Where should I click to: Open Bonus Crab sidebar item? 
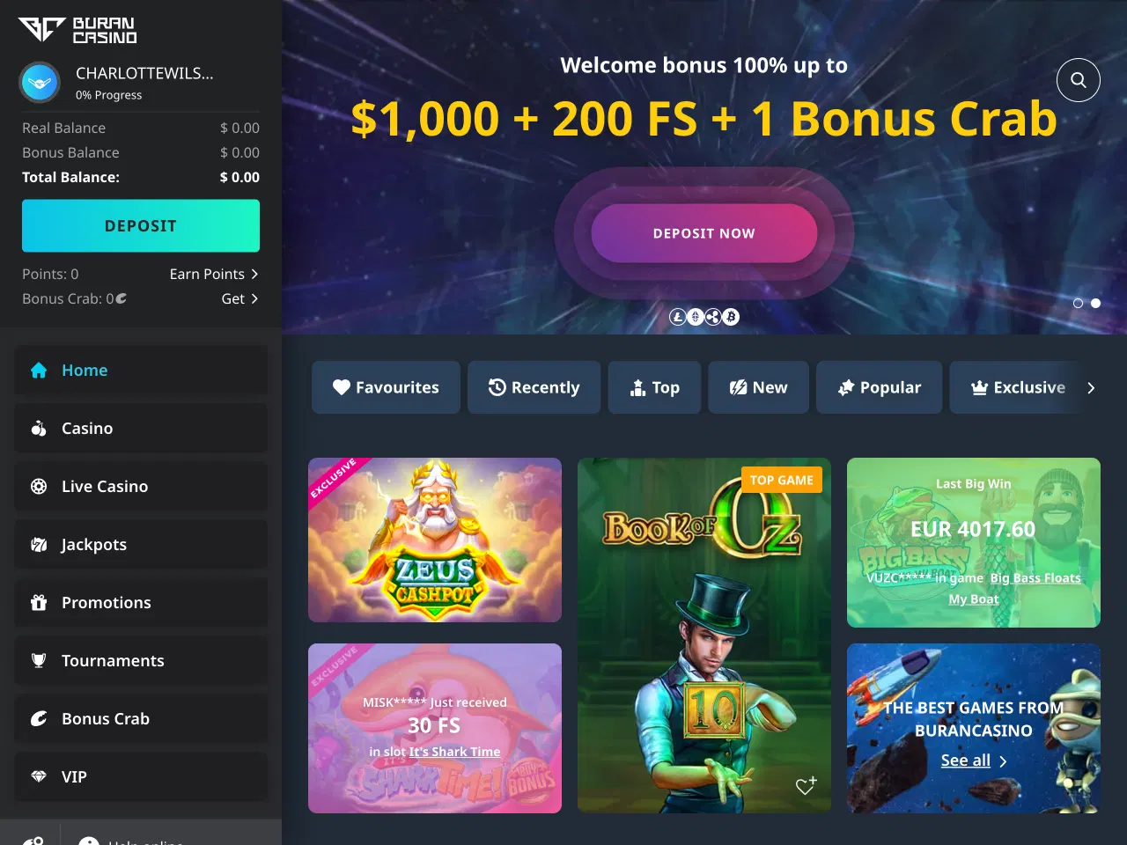(141, 719)
